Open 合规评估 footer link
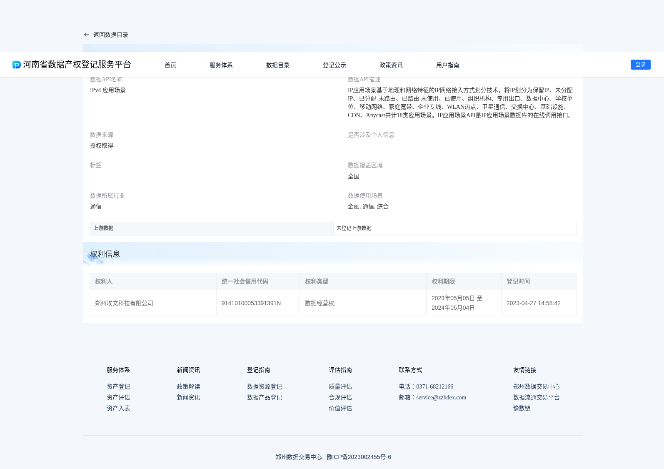Viewport: 664px width, 469px height. pyautogui.click(x=340, y=398)
